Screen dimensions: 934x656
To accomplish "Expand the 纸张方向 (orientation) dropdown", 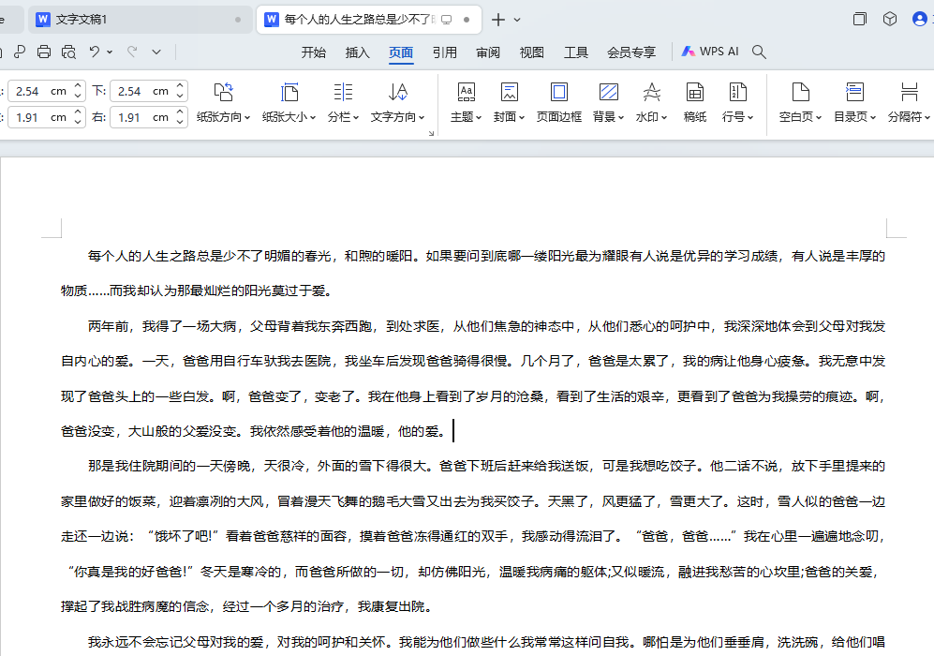I will [223, 102].
